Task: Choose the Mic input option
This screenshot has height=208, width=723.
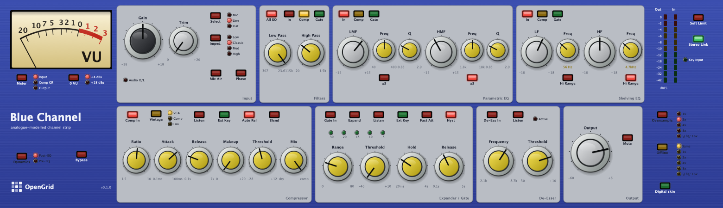Action: 229,15
